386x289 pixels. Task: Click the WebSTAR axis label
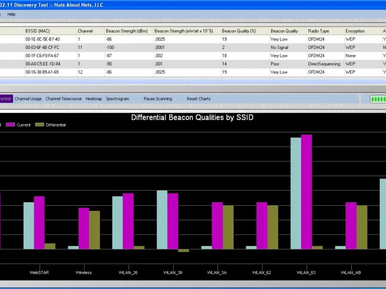(40, 273)
